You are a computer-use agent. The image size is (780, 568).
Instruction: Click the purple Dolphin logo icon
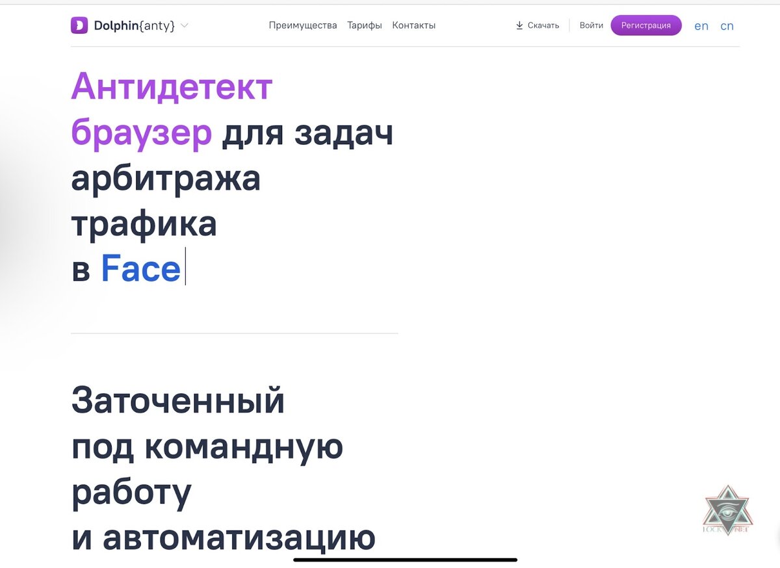tap(79, 25)
